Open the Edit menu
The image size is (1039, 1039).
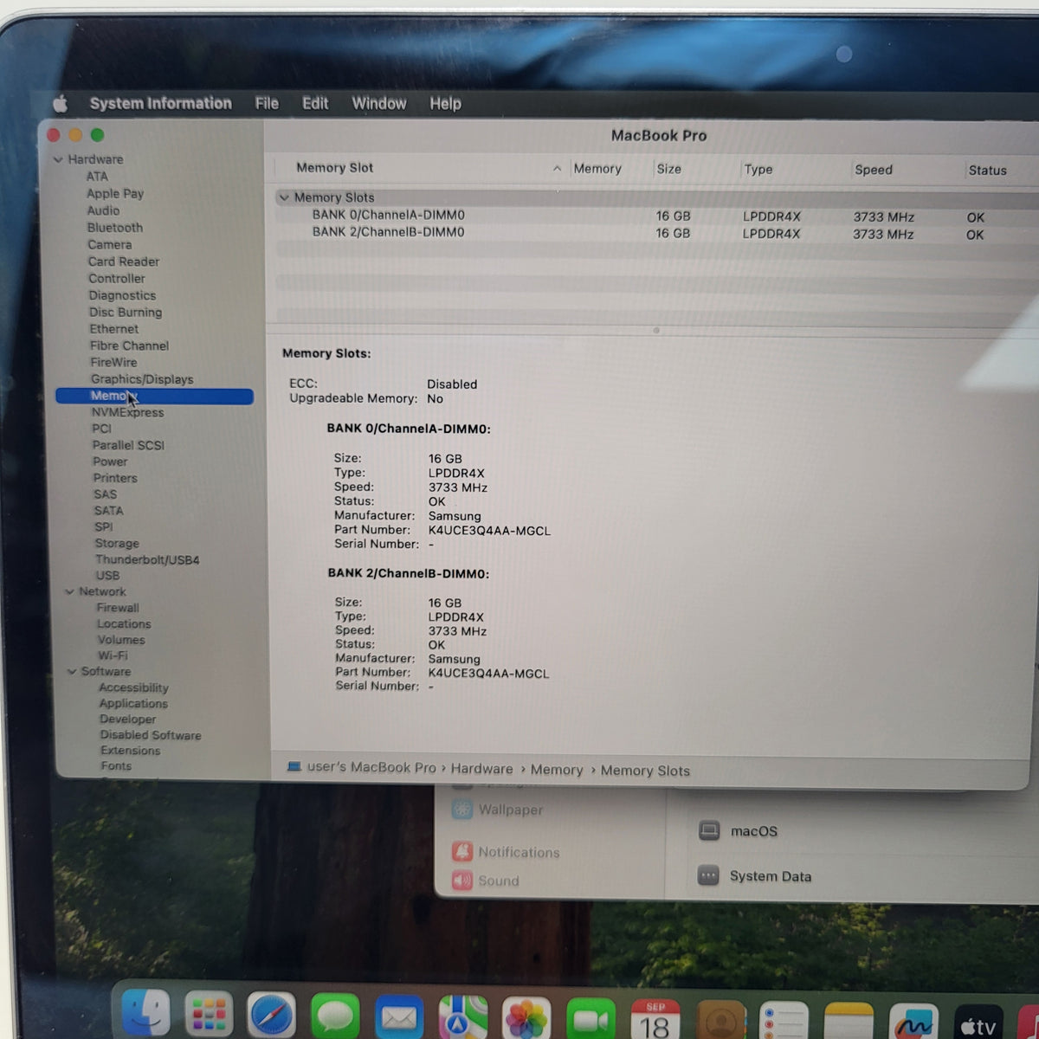(315, 103)
